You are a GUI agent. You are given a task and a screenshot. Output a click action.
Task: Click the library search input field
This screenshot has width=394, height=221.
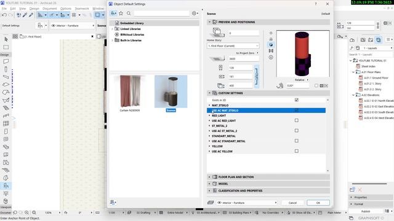161,14
